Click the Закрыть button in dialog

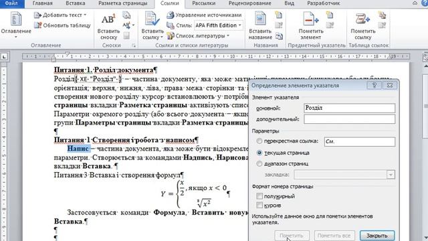(377, 235)
